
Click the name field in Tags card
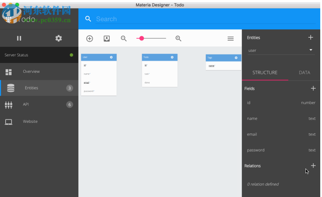[x=212, y=66]
